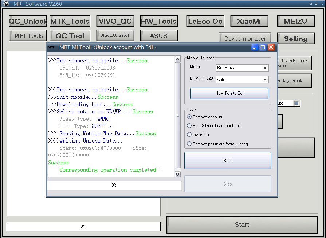The width and height of the screenshot is (326, 238).
Task: Select Remove password (factory reset) option
Action: (189, 144)
